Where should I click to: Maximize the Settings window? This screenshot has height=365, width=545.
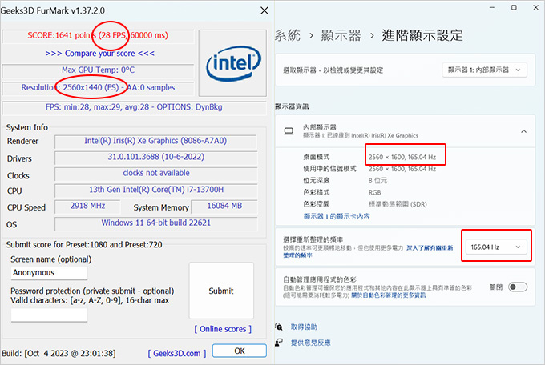coord(514,7)
